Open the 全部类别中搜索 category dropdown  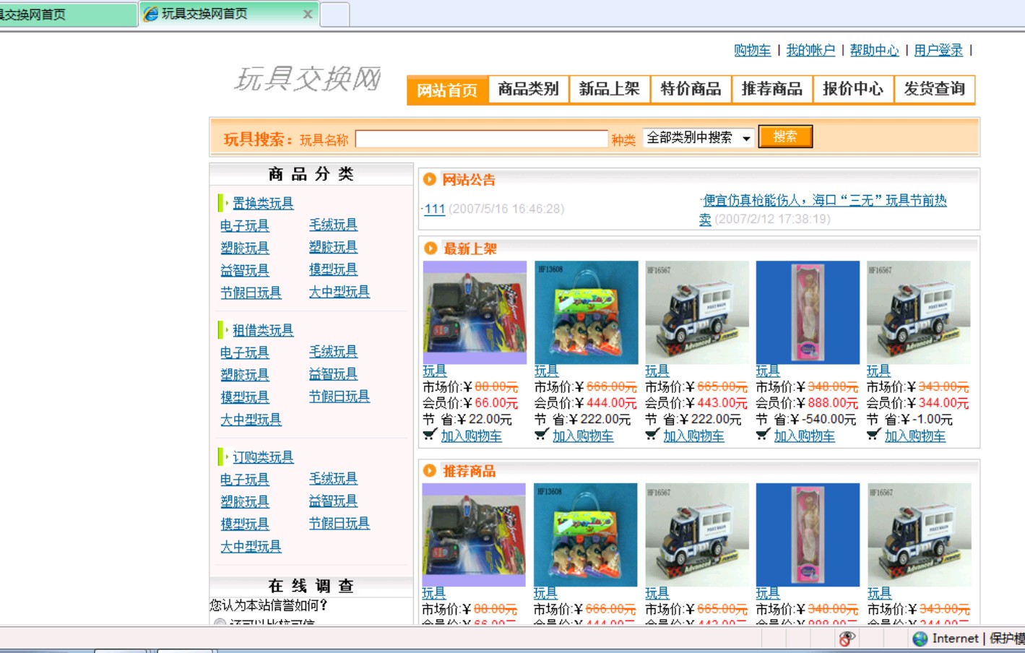[x=698, y=137]
